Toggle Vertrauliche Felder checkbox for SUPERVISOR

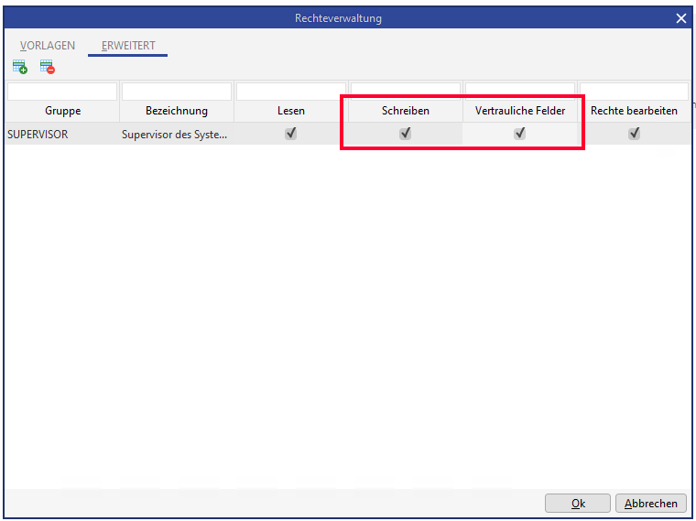tap(520, 133)
